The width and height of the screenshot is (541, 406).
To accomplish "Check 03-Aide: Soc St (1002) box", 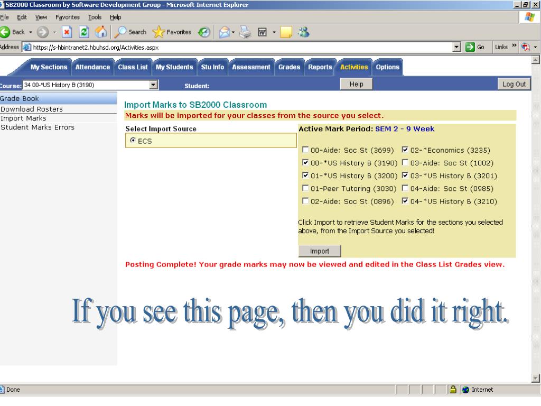I will [x=405, y=162].
